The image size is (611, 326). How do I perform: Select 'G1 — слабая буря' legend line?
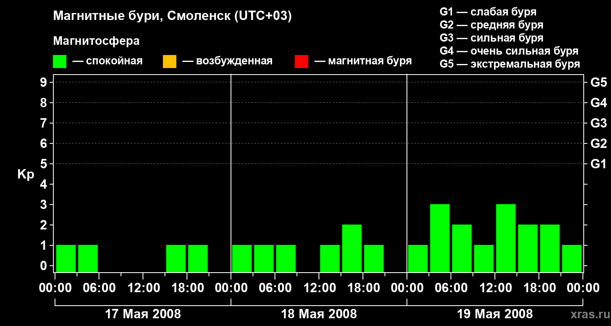(x=488, y=12)
